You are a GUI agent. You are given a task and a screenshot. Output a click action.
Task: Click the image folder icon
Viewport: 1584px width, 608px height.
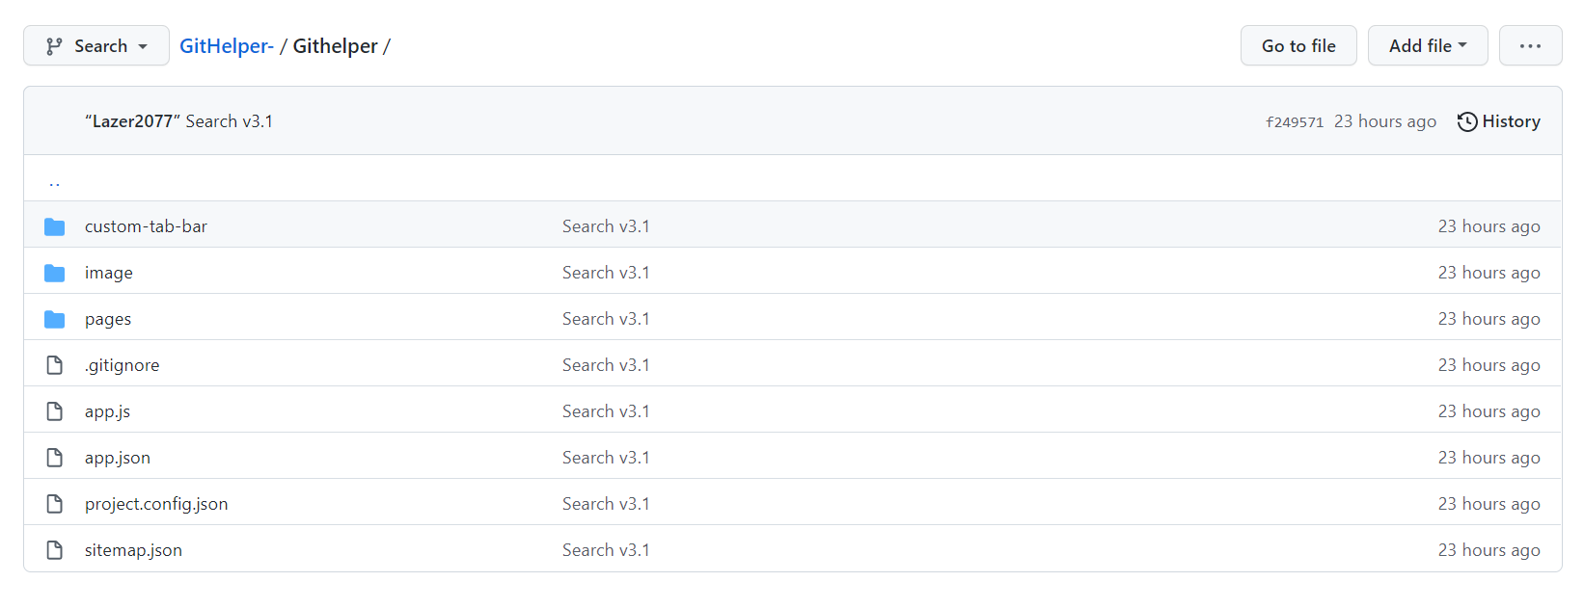55,273
